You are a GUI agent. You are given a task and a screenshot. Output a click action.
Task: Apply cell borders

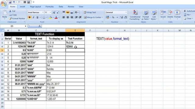pyautogui.click(x=44, y=18)
